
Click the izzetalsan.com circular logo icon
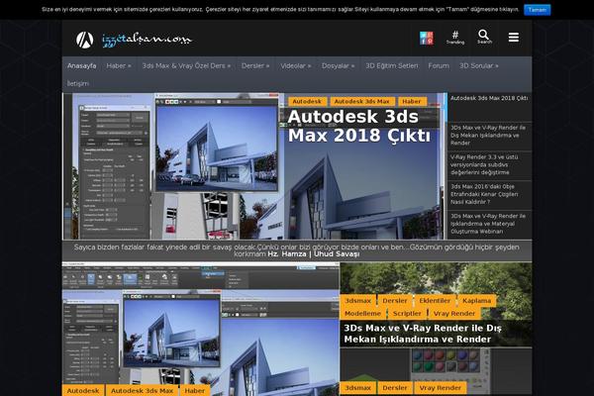point(84,40)
